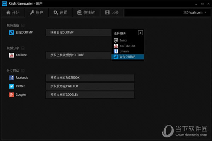Open help icon beside 视频直播

click(x=23, y=25)
